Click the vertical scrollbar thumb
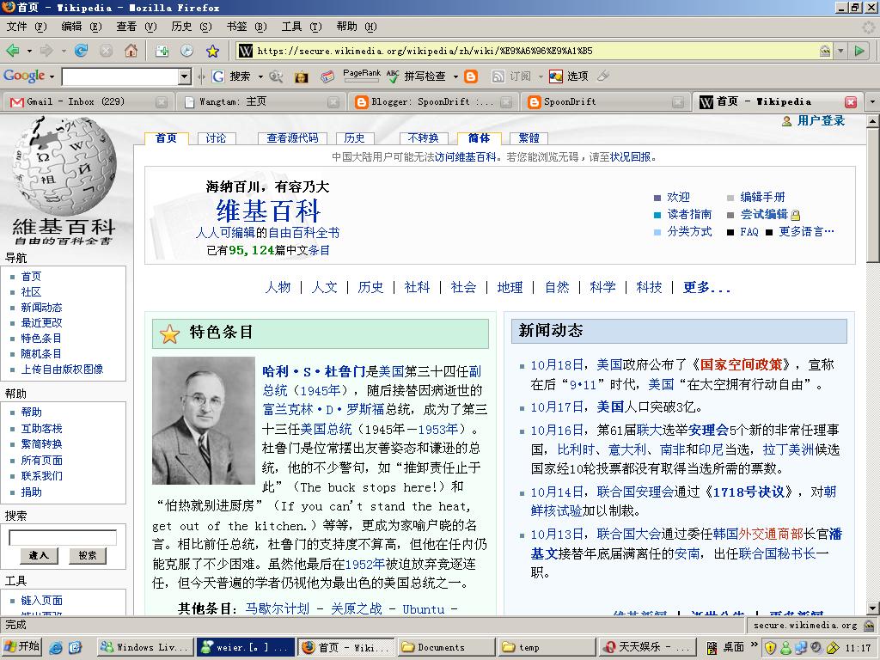 (873, 195)
